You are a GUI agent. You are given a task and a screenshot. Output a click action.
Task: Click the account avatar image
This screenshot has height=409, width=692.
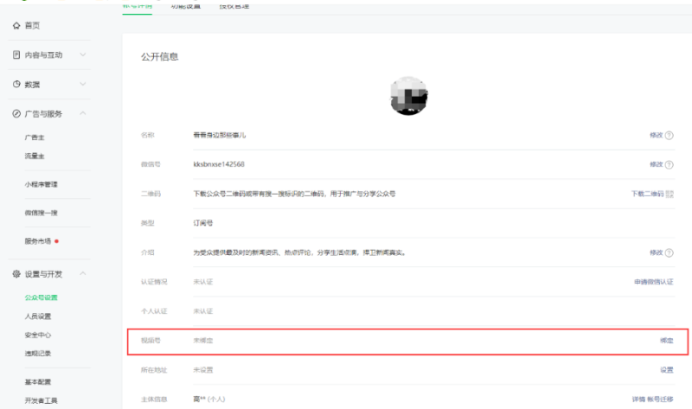[408, 96]
